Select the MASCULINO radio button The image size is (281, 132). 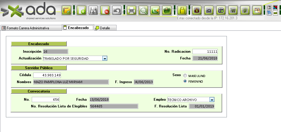click(185, 76)
